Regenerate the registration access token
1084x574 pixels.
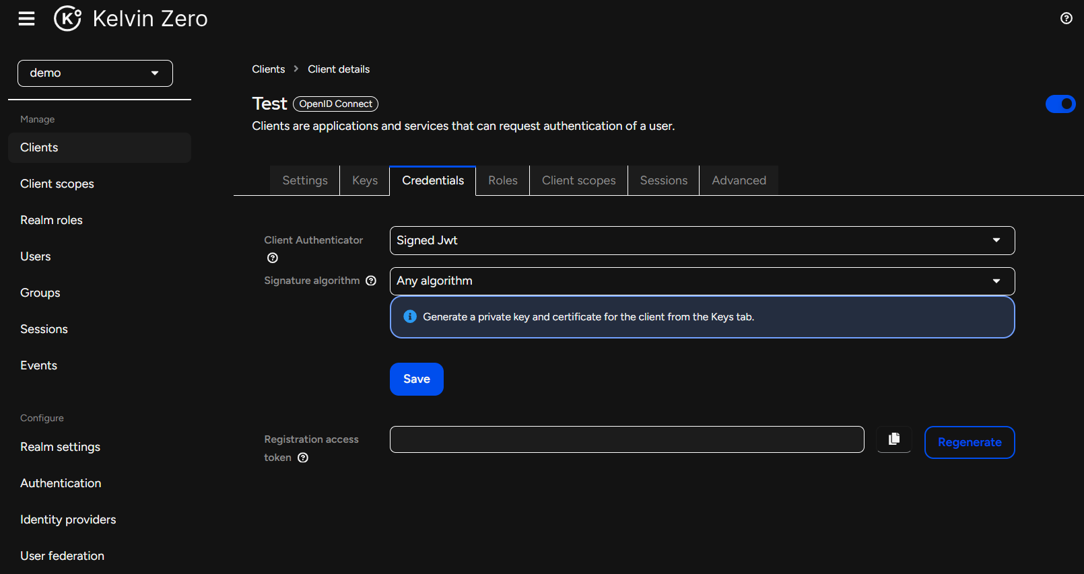pos(969,442)
